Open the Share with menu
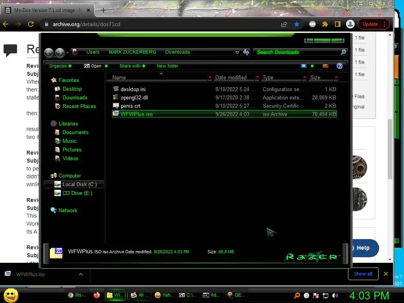 [132, 66]
